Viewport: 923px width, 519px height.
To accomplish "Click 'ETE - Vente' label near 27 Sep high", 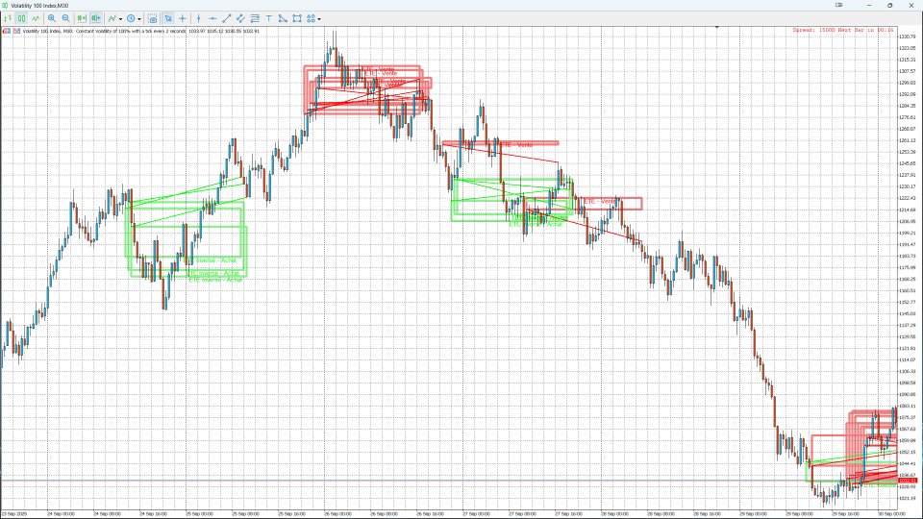I will tap(516, 144).
